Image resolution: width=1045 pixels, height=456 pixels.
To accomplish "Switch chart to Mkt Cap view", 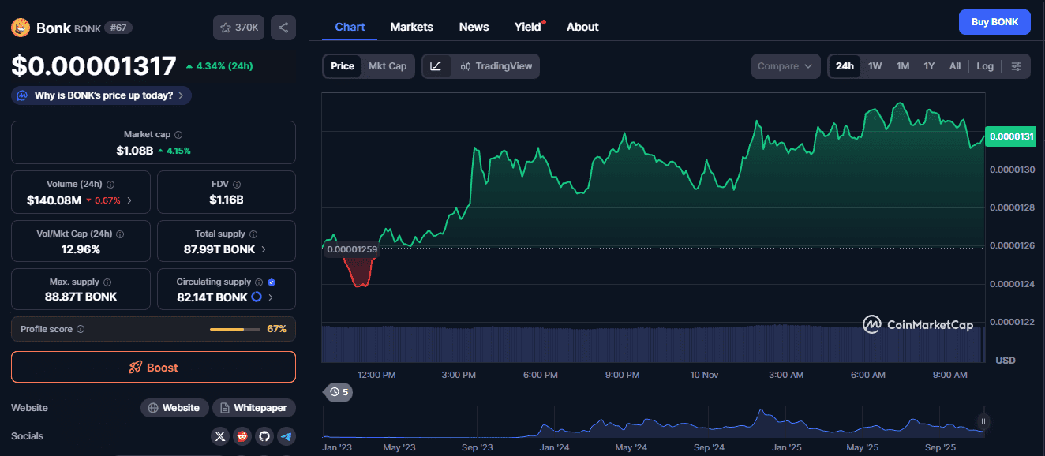I will tap(388, 66).
